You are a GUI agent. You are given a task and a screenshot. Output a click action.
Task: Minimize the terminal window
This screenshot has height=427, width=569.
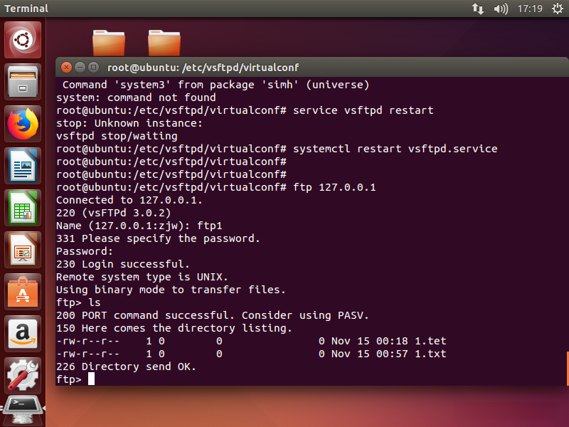point(80,67)
